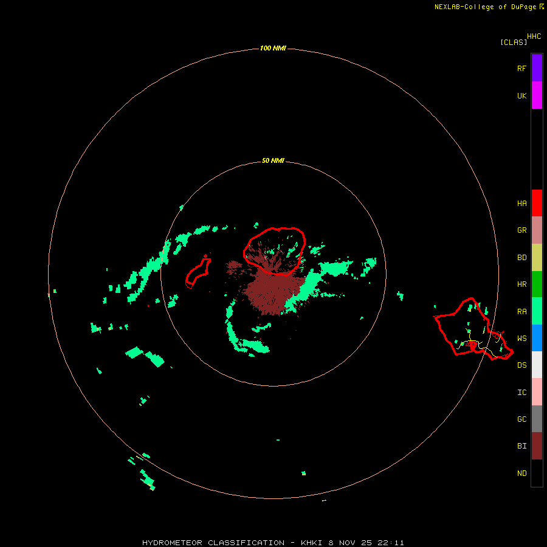Click the RA light green legend swatch
Image resolution: width=547 pixels, height=547 pixels.
(x=537, y=311)
